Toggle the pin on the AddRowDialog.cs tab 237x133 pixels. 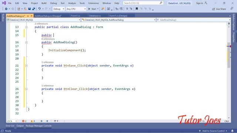[x=28, y=16]
